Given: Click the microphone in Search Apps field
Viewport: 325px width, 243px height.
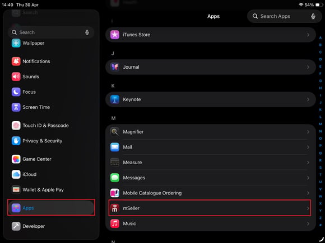Looking at the screenshot, I should [313, 16].
